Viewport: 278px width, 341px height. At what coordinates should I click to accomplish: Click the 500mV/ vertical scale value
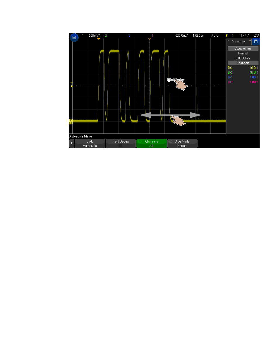tap(94, 35)
